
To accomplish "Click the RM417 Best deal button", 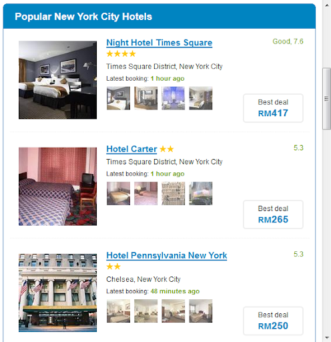I will click(273, 108).
